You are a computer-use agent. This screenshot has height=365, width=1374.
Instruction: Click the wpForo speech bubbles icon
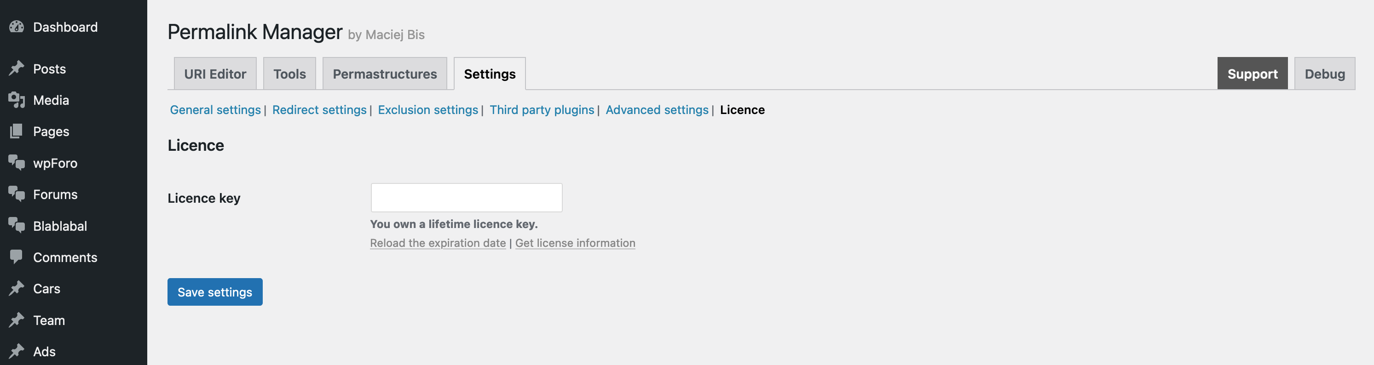[17, 163]
